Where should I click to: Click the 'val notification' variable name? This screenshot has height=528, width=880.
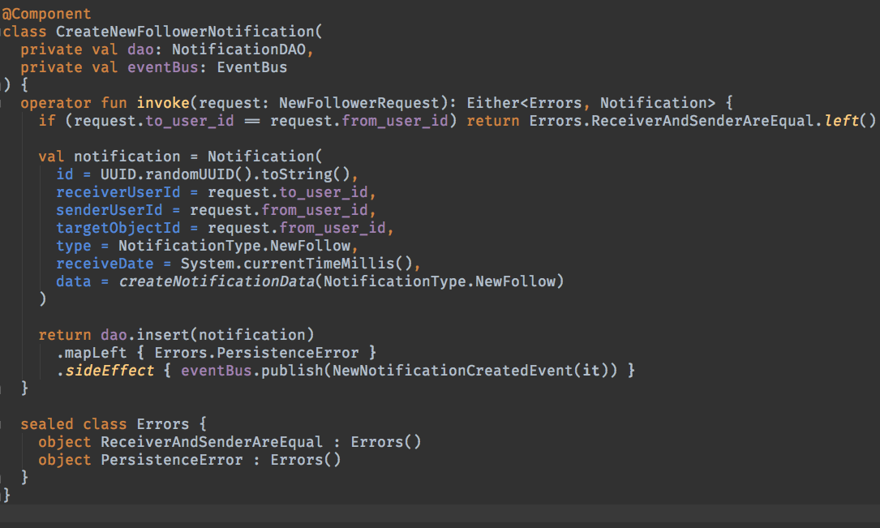tap(127, 156)
